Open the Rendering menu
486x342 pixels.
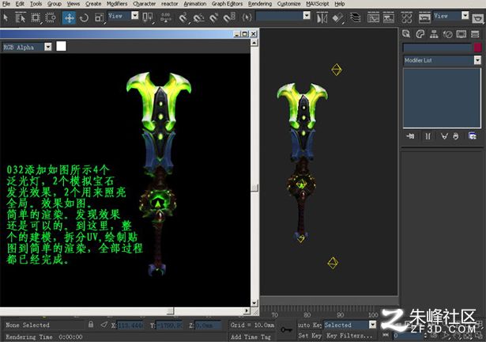[x=260, y=4]
